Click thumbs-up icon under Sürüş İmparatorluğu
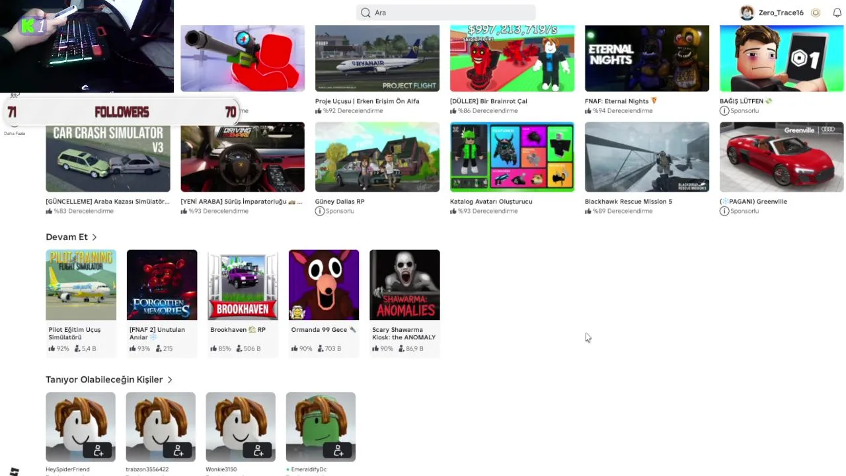846x476 pixels. 184,211
